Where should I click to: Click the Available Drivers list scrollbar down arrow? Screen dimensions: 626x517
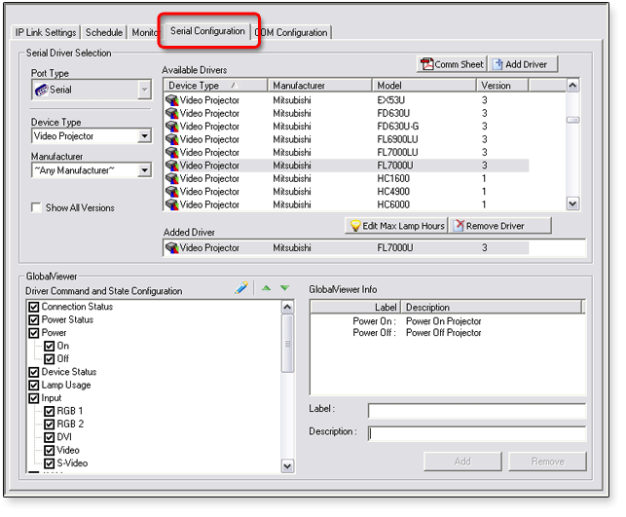[x=572, y=203]
